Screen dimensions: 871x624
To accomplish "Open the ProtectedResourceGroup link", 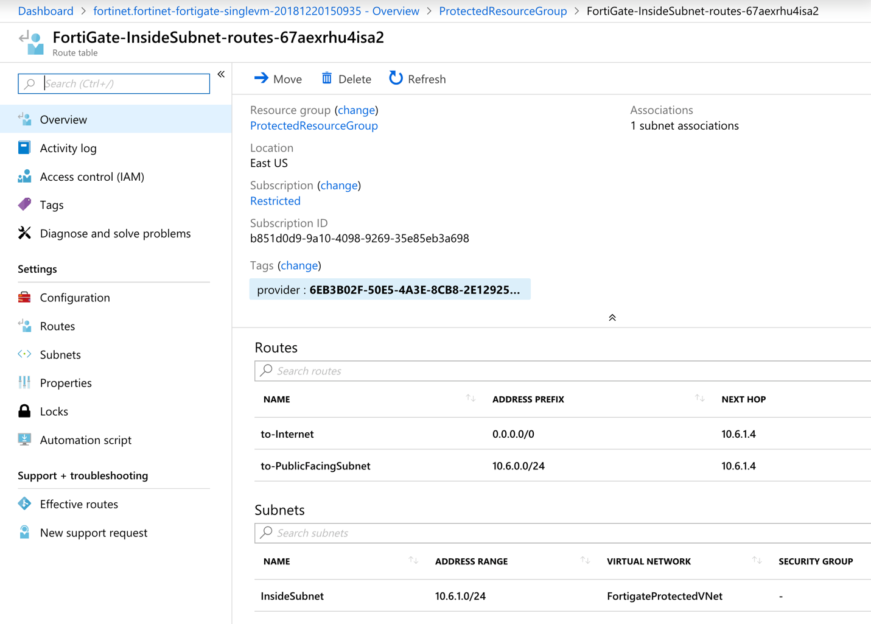I will point(314,125).
